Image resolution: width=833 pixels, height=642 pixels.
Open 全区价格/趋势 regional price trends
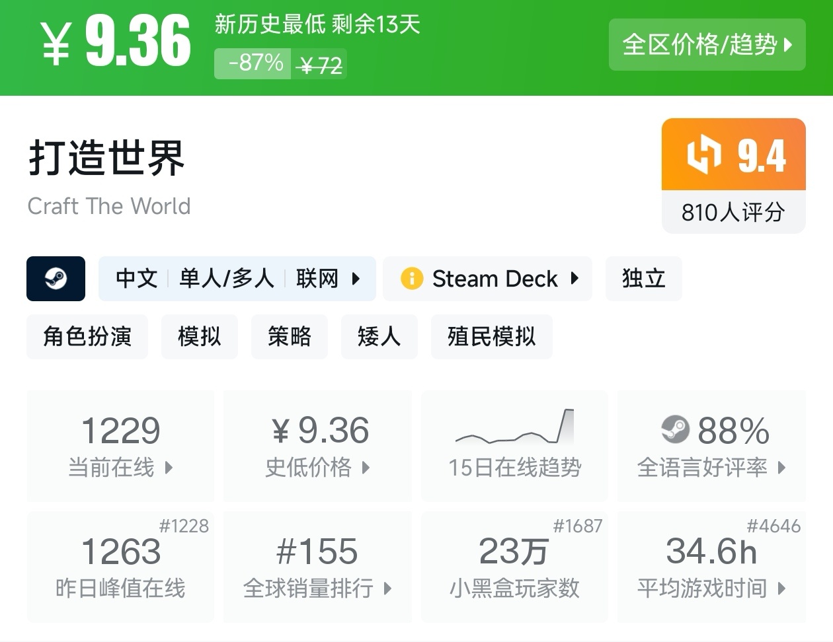pos(707,45)
